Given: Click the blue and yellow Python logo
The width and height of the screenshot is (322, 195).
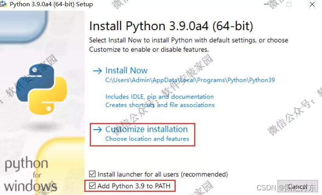Looking at the screenshot, I should point(42,88).
